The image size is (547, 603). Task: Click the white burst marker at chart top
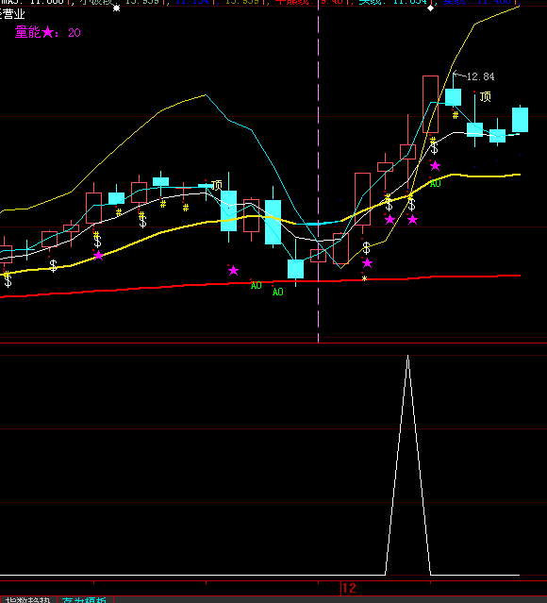tap(116, 8)
